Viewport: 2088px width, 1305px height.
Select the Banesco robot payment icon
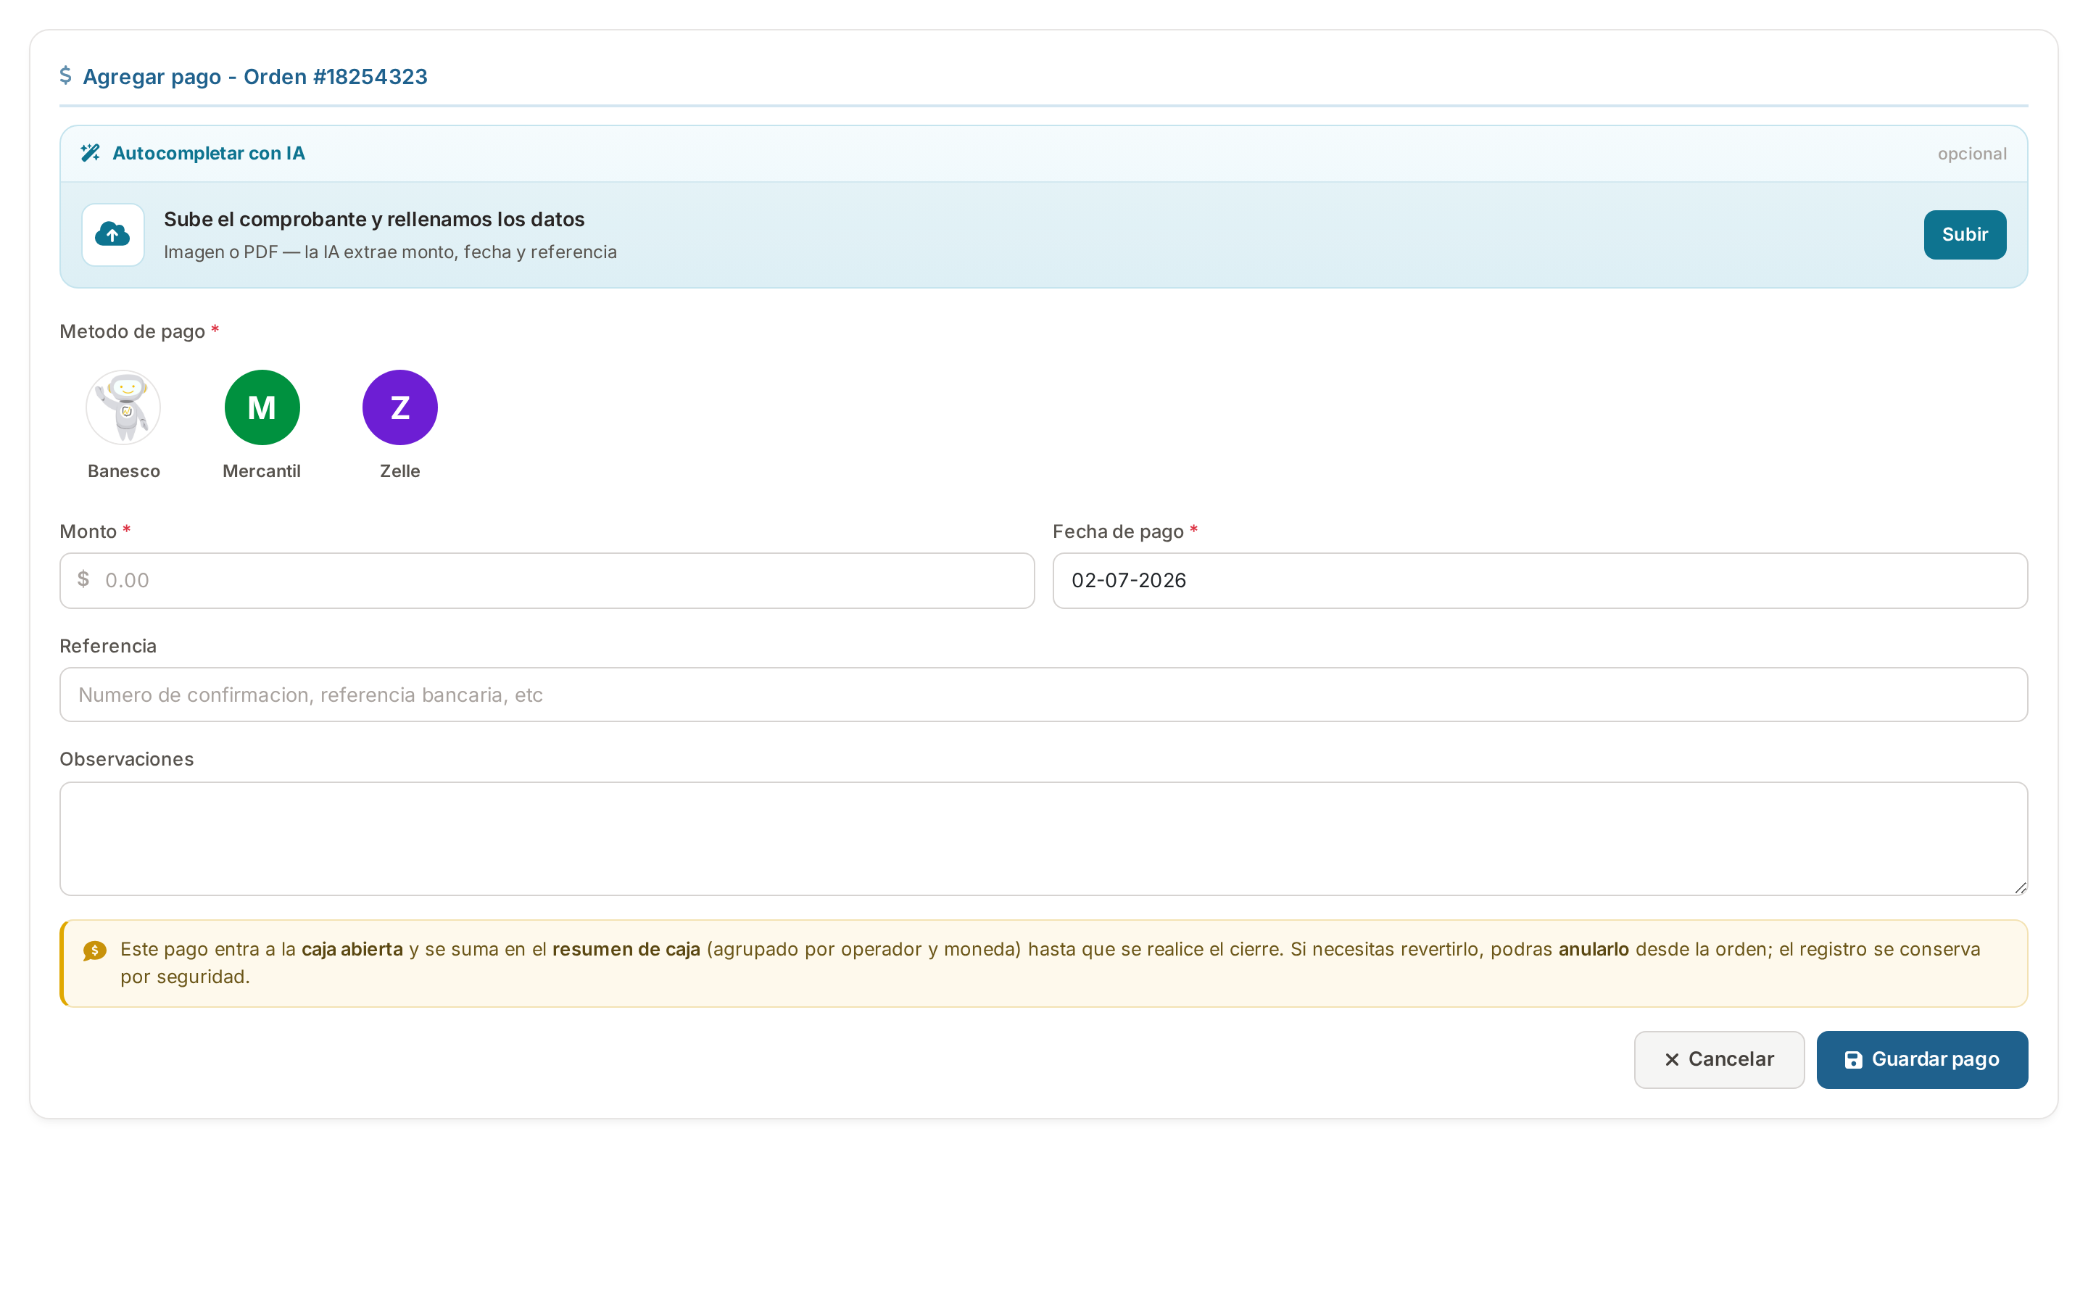point(123,407)
